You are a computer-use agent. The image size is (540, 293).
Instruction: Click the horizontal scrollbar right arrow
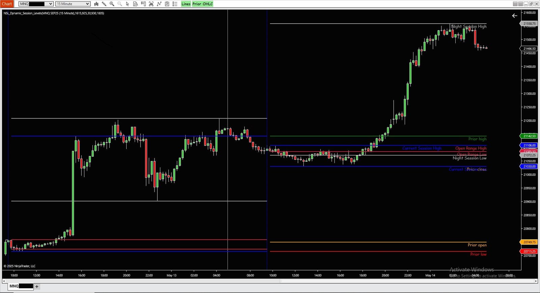(536, 281)
